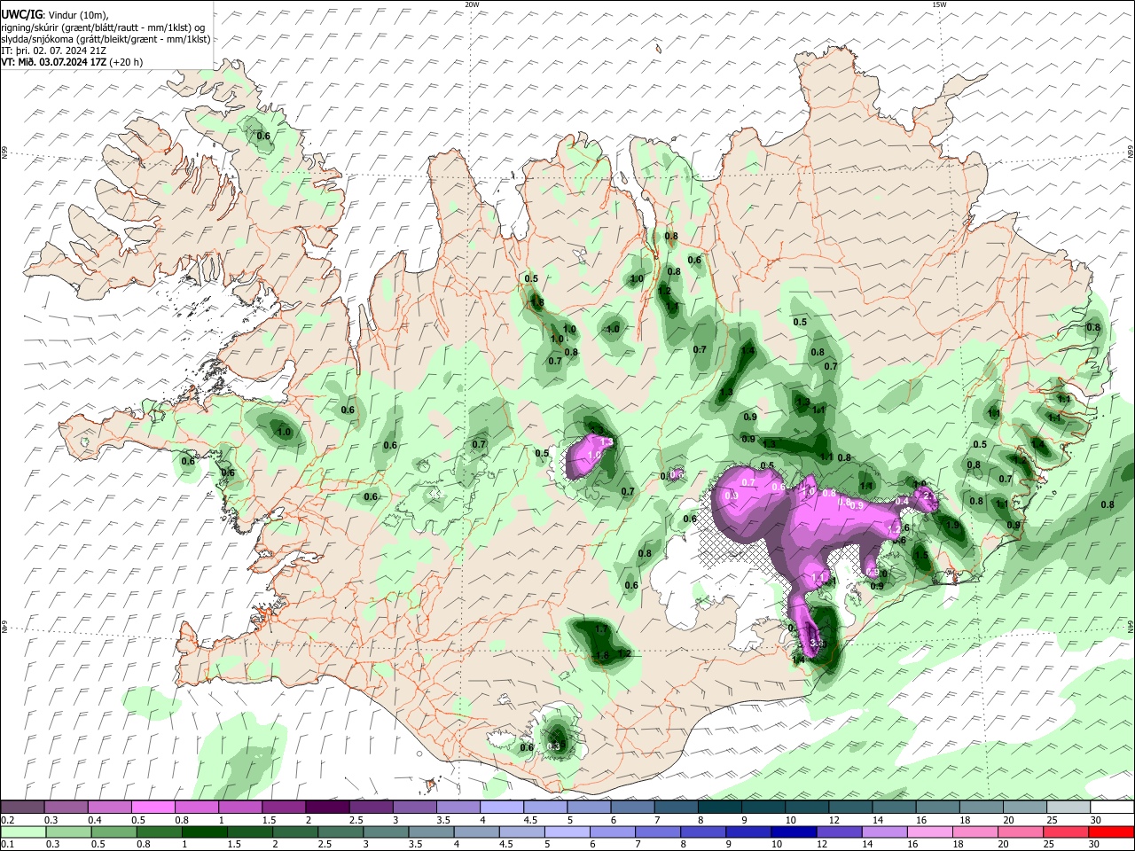Pick the pale lilac snow swatch labeled 4

click(x=502, y=808)
